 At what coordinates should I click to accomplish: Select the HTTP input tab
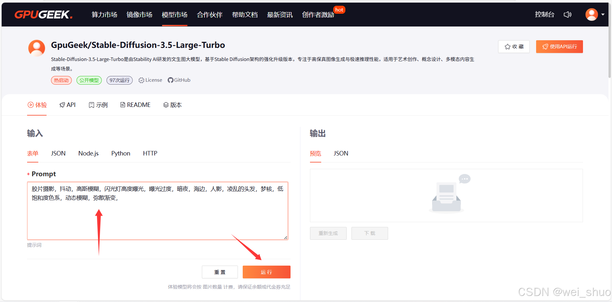[150, 154]
